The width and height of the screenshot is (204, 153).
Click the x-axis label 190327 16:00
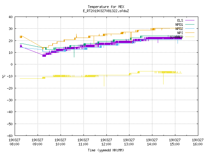tap(198, 142)
